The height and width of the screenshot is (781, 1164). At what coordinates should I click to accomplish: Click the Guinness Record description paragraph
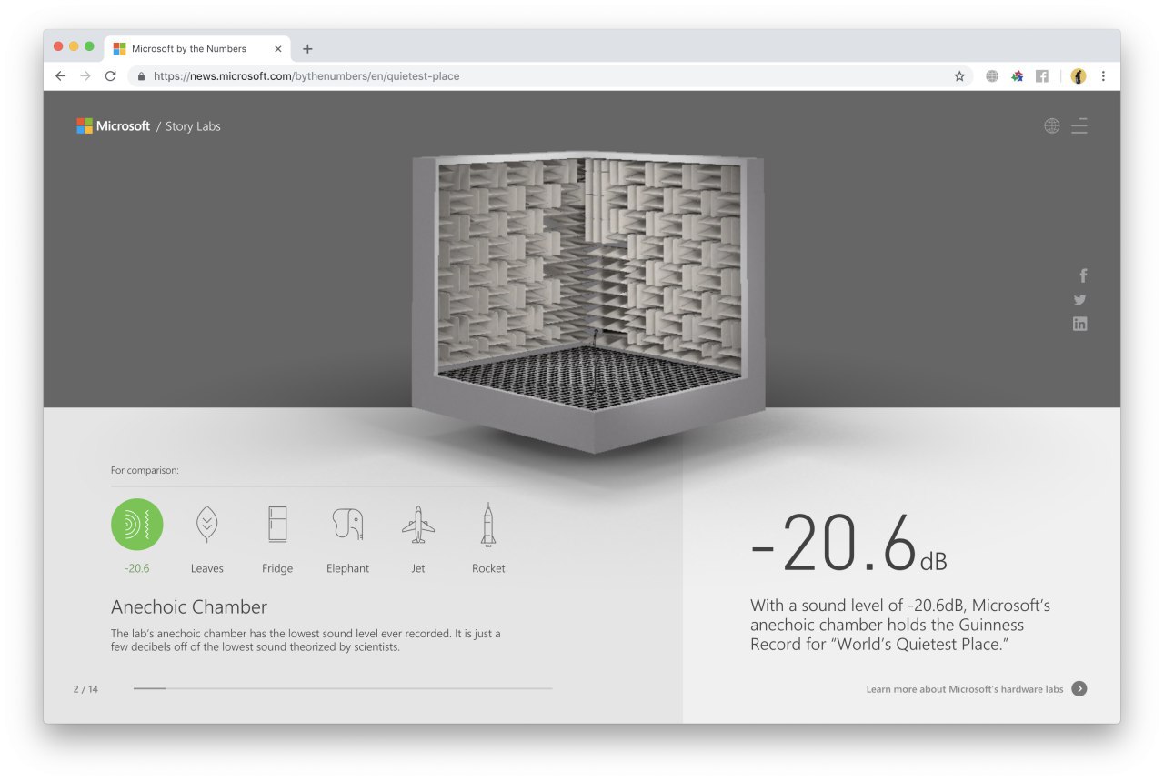(900, 625)
